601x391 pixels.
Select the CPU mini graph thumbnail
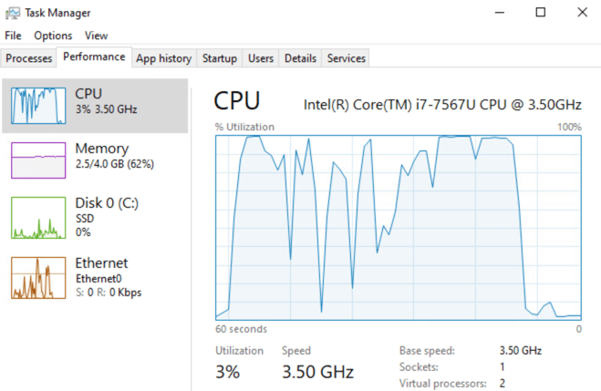click(37, 106)
